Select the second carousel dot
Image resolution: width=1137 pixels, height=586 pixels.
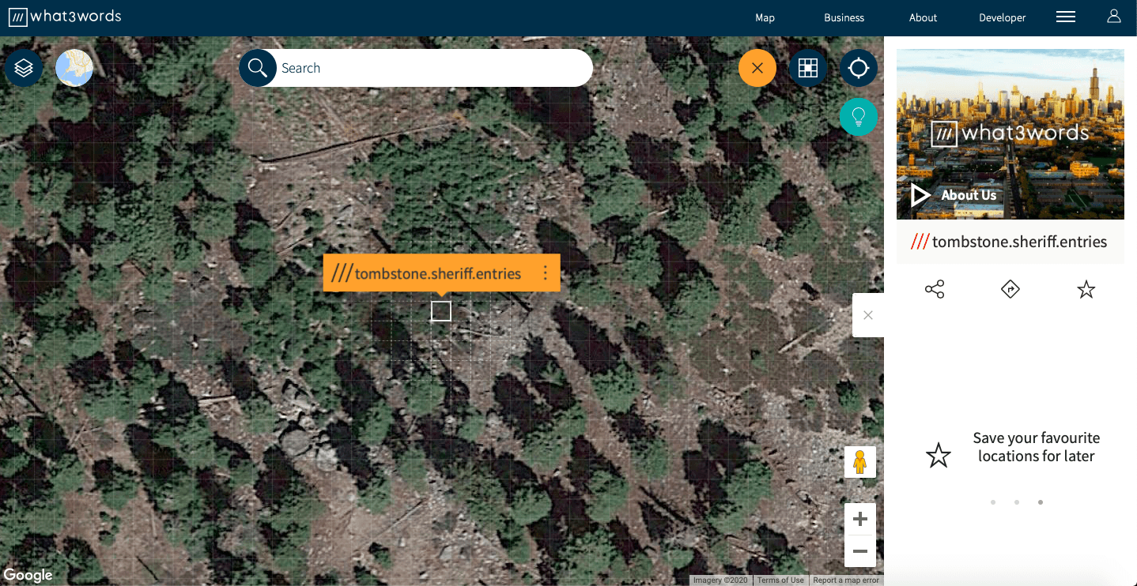click(1017, 502)
